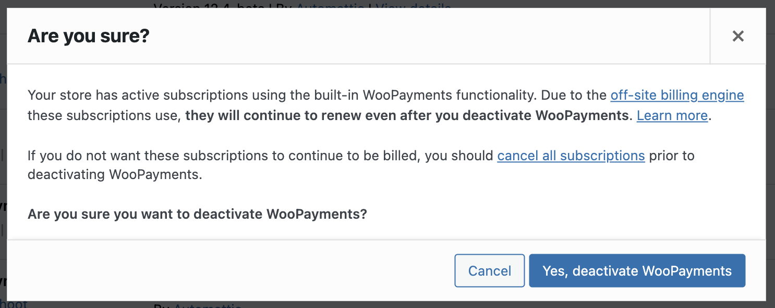The width and height of the screenshot is (775, 308).
Task: Click the 'Are you sure?' dialog heading
Action: point(89,36)
